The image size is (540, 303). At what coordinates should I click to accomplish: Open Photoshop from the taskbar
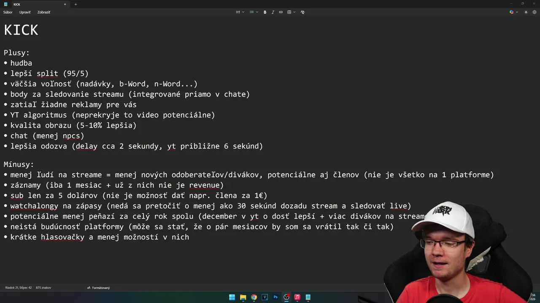pyautogui.click(x=275, y=297)
